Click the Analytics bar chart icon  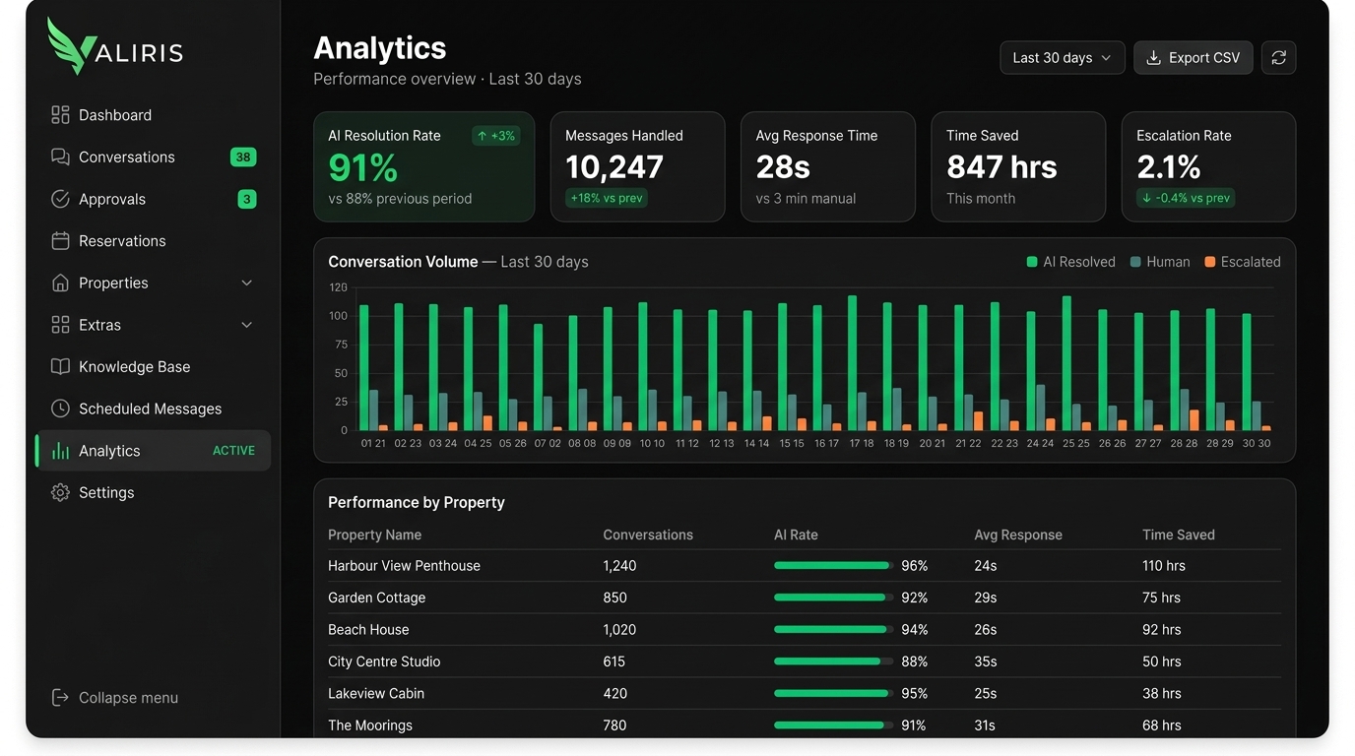click(x=60, y=451)
